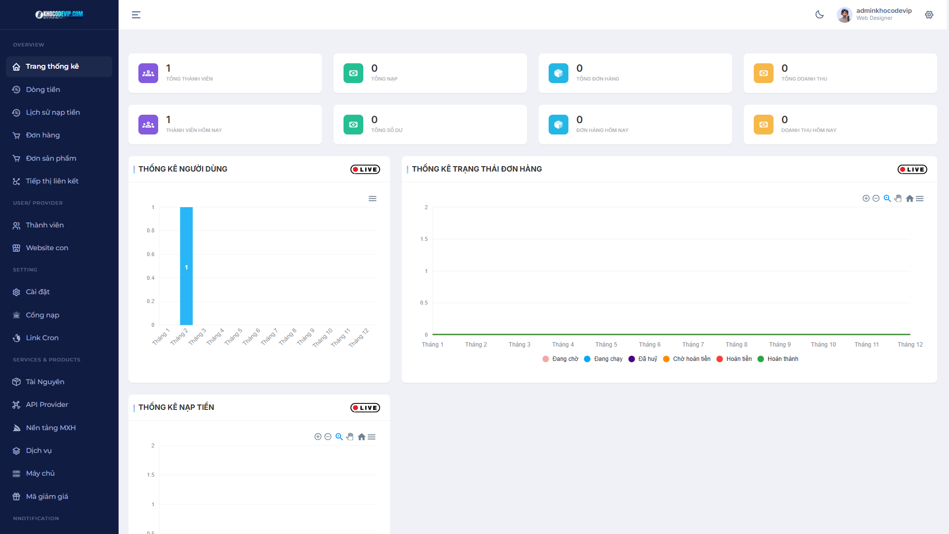Toggle dark mode moon icon

(820, 15)
